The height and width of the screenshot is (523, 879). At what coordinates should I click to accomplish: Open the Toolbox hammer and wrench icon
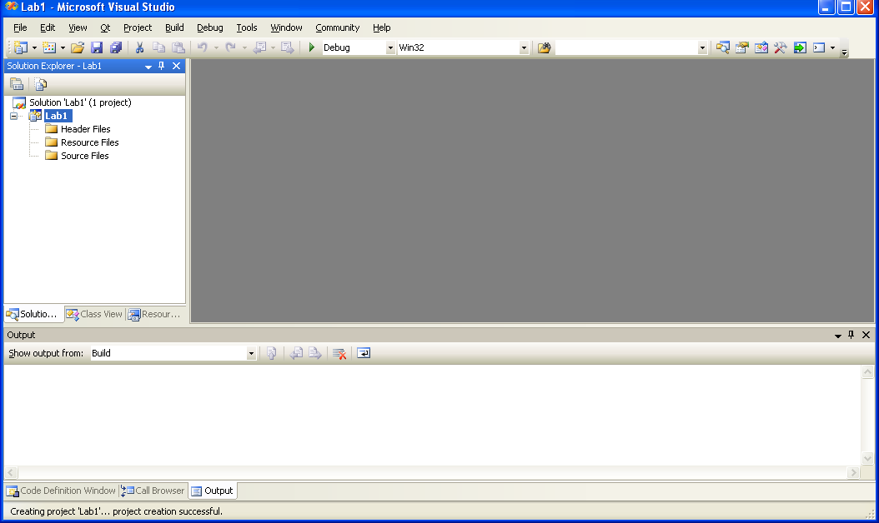tap(780, 47)
